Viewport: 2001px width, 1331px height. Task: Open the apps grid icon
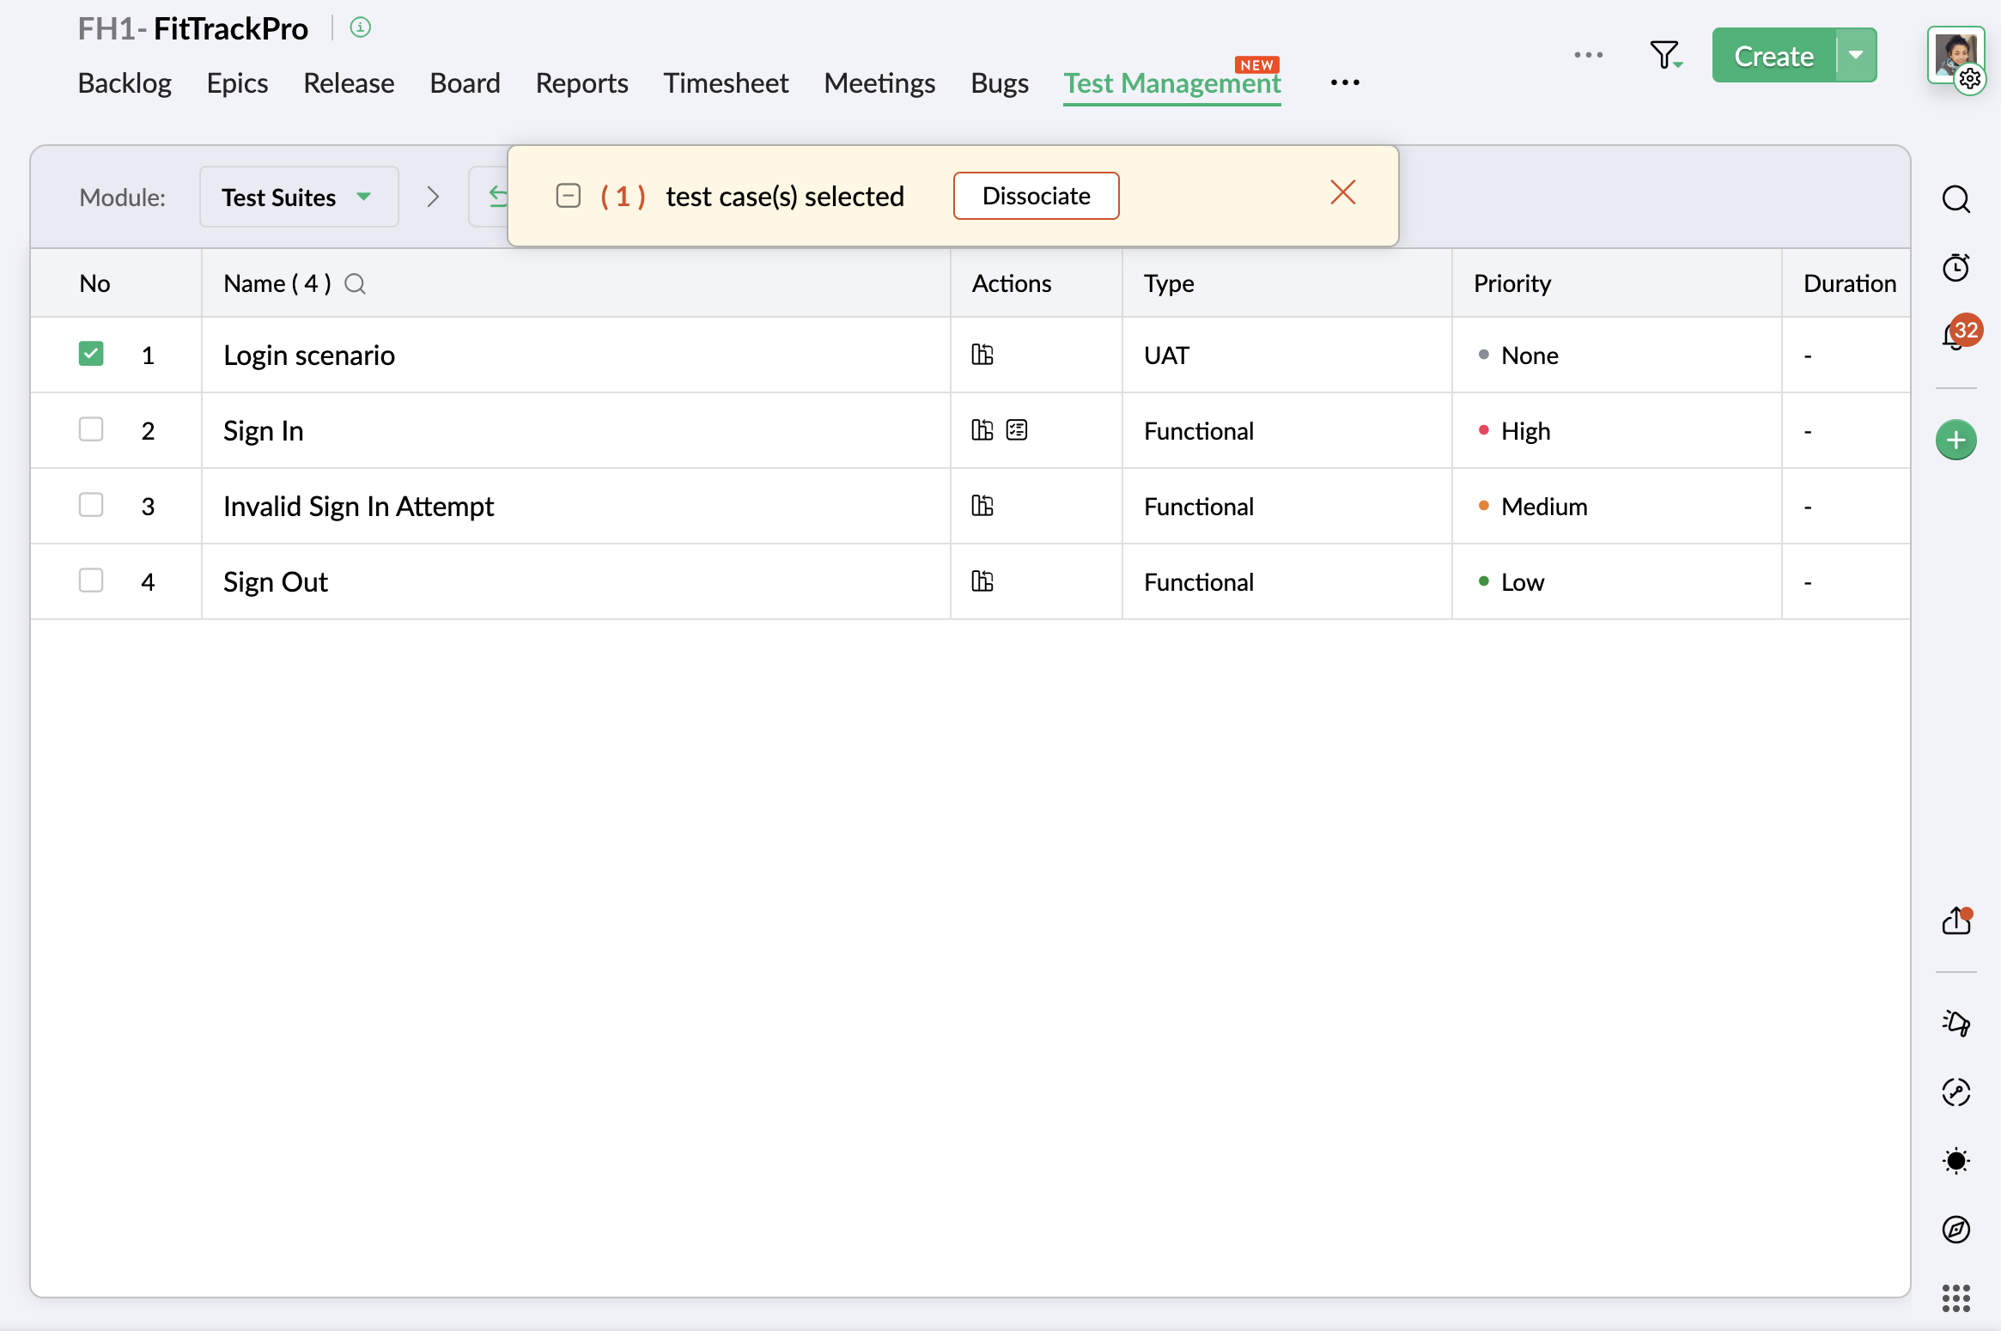(x=1955, y=1298)
